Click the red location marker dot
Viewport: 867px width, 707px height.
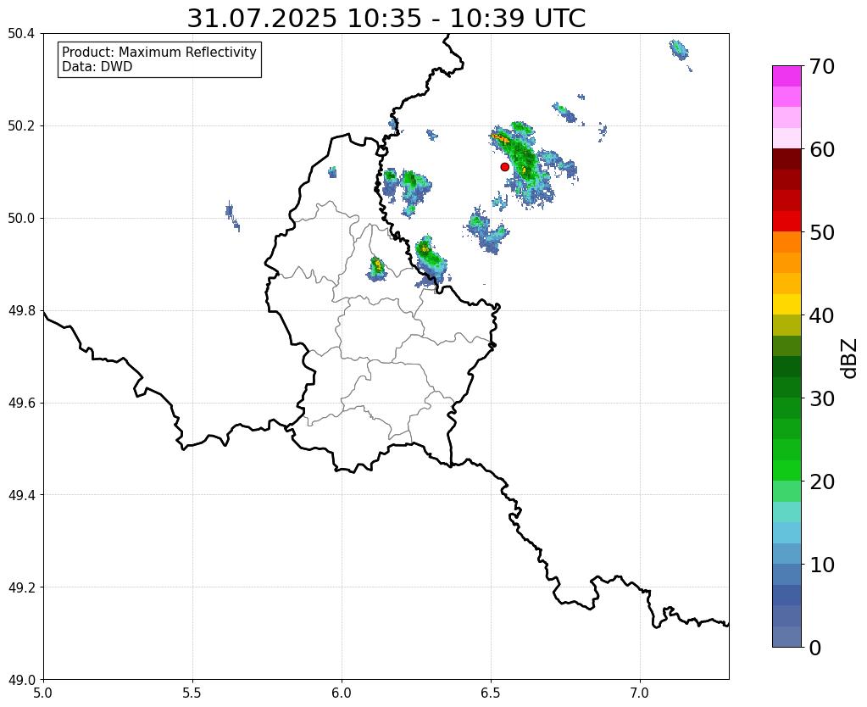504,166
